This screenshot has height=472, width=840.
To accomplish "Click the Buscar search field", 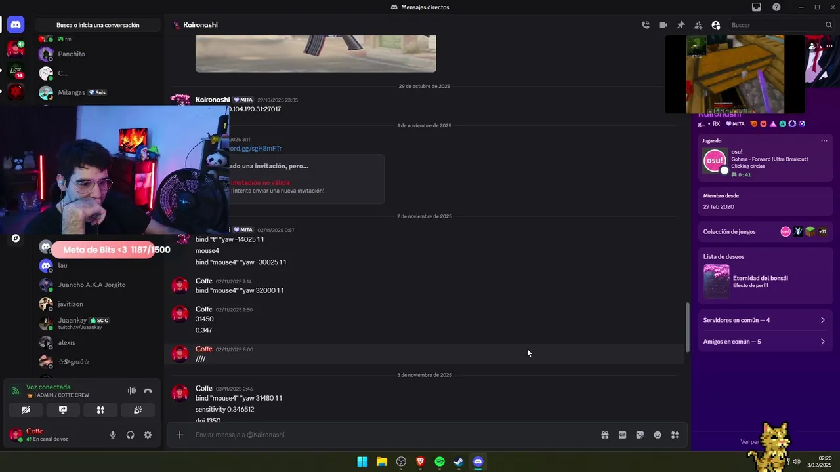I will coord(780,25).
